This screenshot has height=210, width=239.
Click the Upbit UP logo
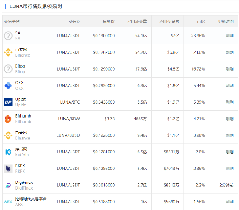click(x=8, y=102)
